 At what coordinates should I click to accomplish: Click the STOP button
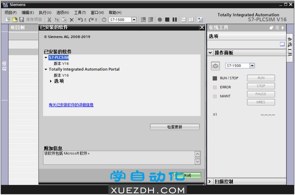click(x=261, y=86)
